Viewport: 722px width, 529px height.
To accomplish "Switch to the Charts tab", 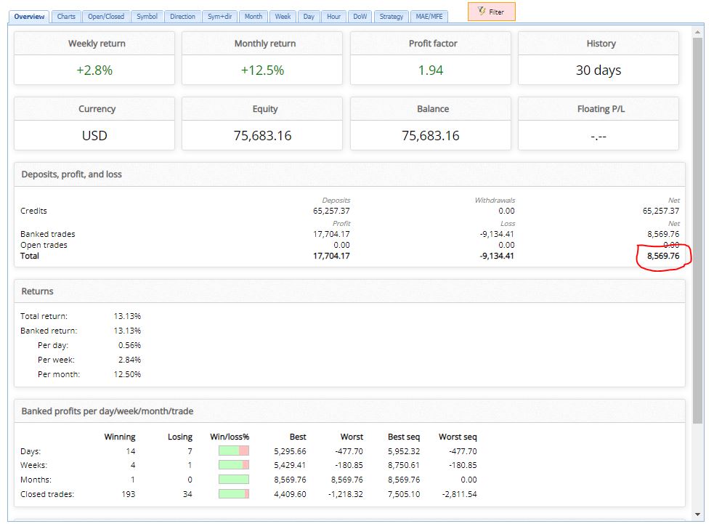I will tap(66, 17).
